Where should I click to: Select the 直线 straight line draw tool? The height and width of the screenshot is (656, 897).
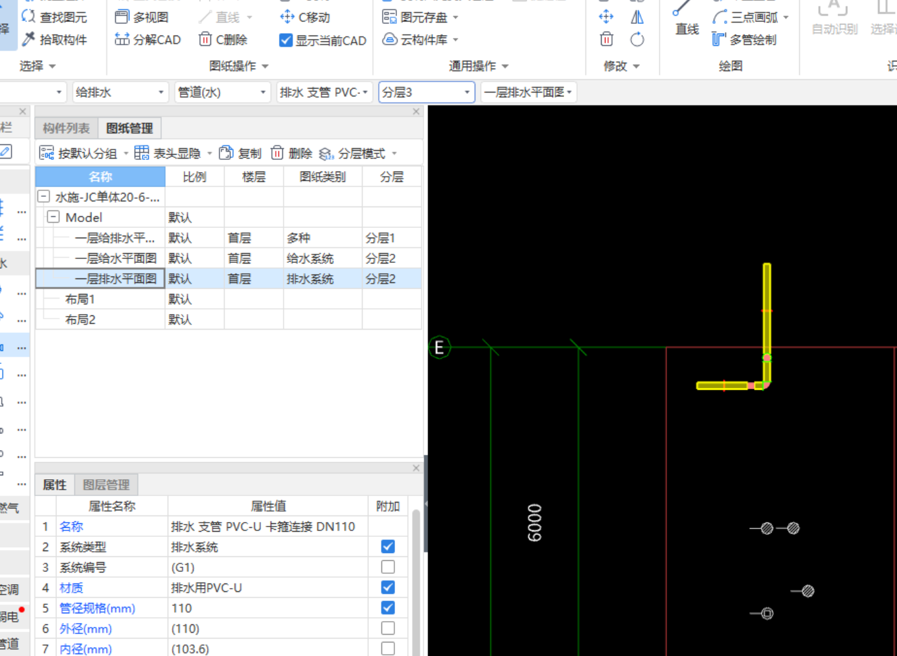tap(687, 18)
